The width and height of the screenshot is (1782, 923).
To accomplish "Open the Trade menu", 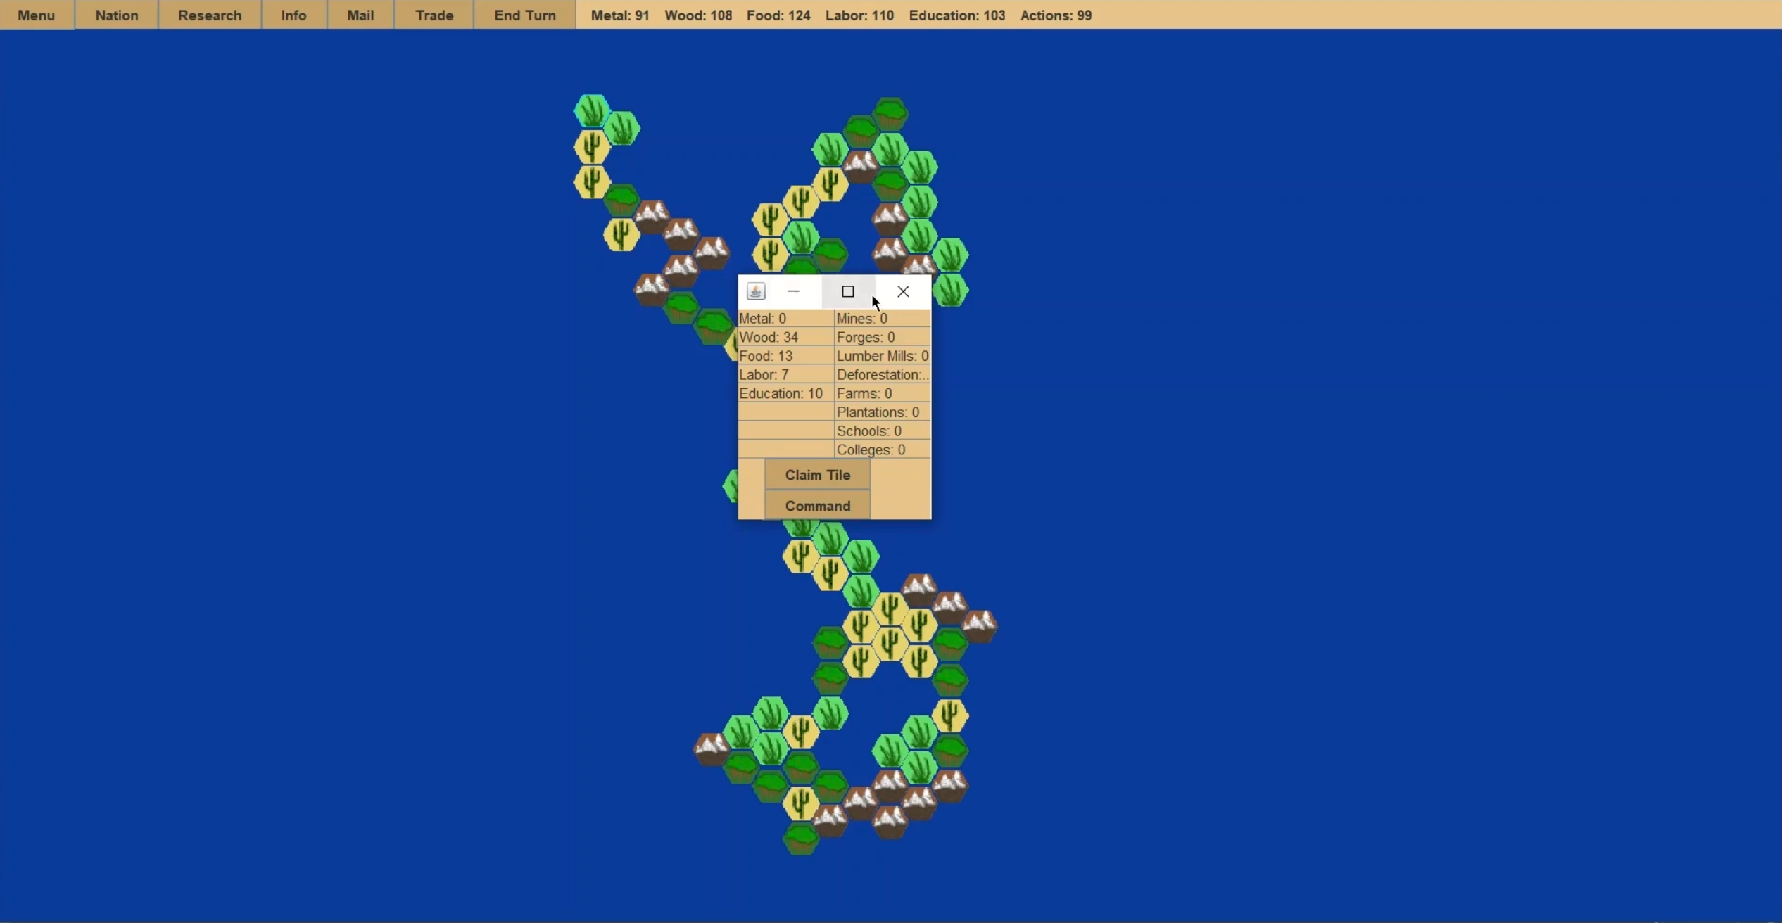I will point(434,15).
